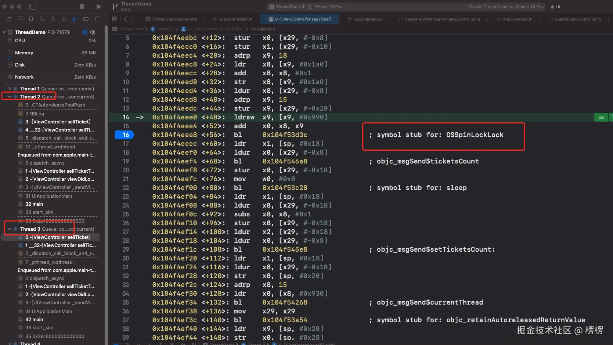Click address 0x104f4eee0 on line 14
The height and width of the screenshot is (345, 613).
tap(174, 117)
